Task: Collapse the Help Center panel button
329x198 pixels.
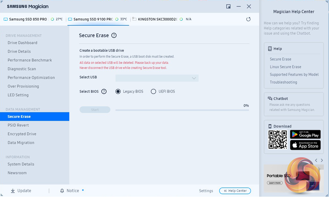Action: click(x=235, y=191)
